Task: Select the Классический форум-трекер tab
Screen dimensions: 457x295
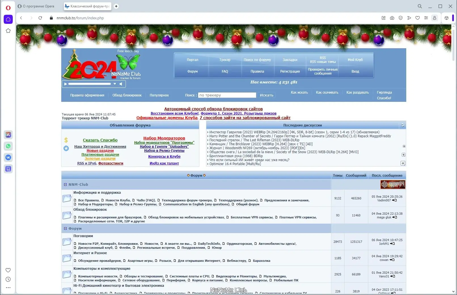Action: pos(87,6)
